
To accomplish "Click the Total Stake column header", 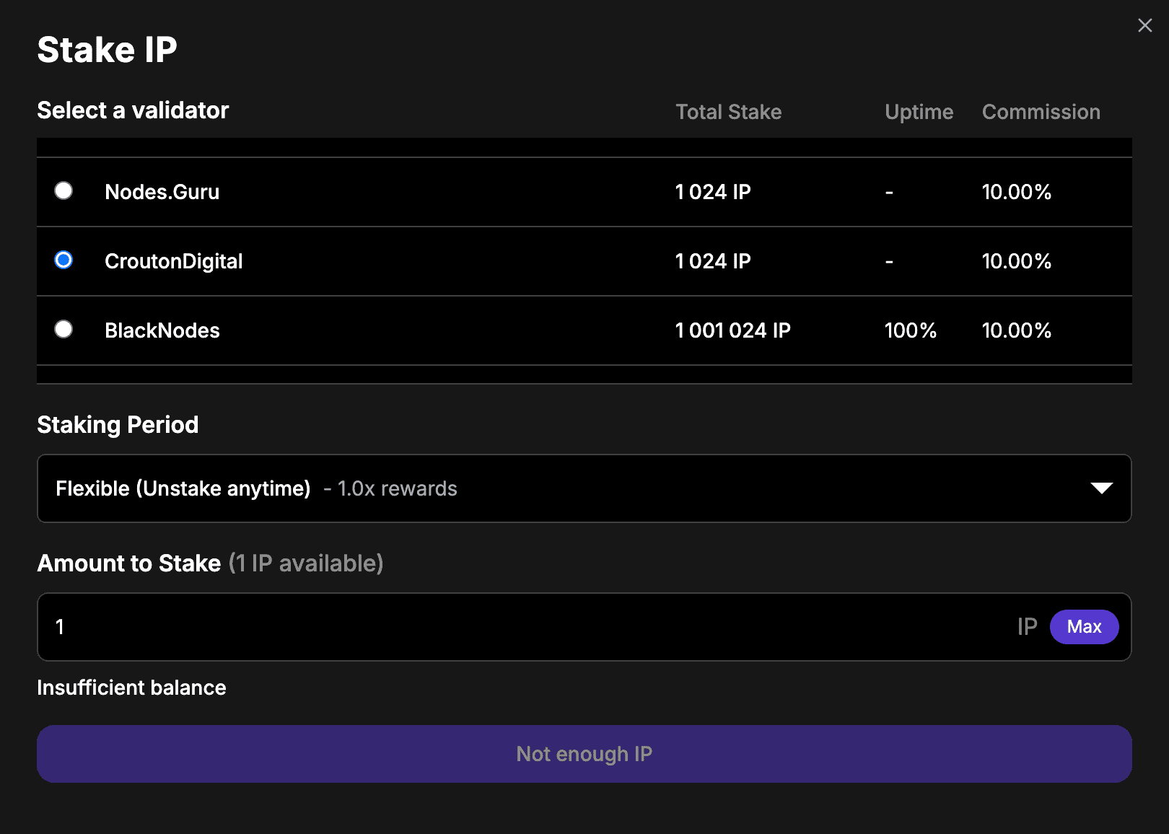I will 728,112.
